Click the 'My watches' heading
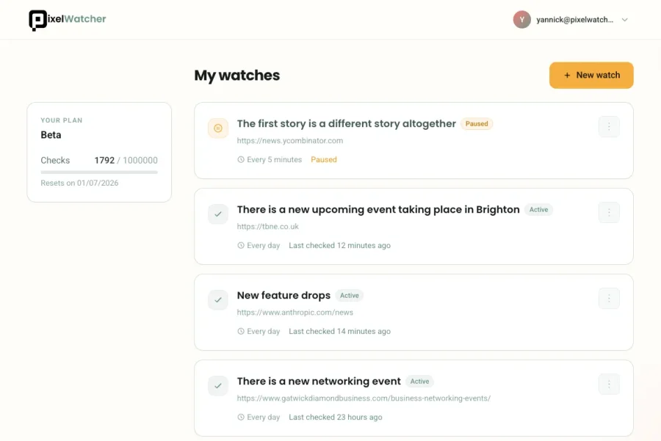 pyautogui.click(x=237, y=76)
